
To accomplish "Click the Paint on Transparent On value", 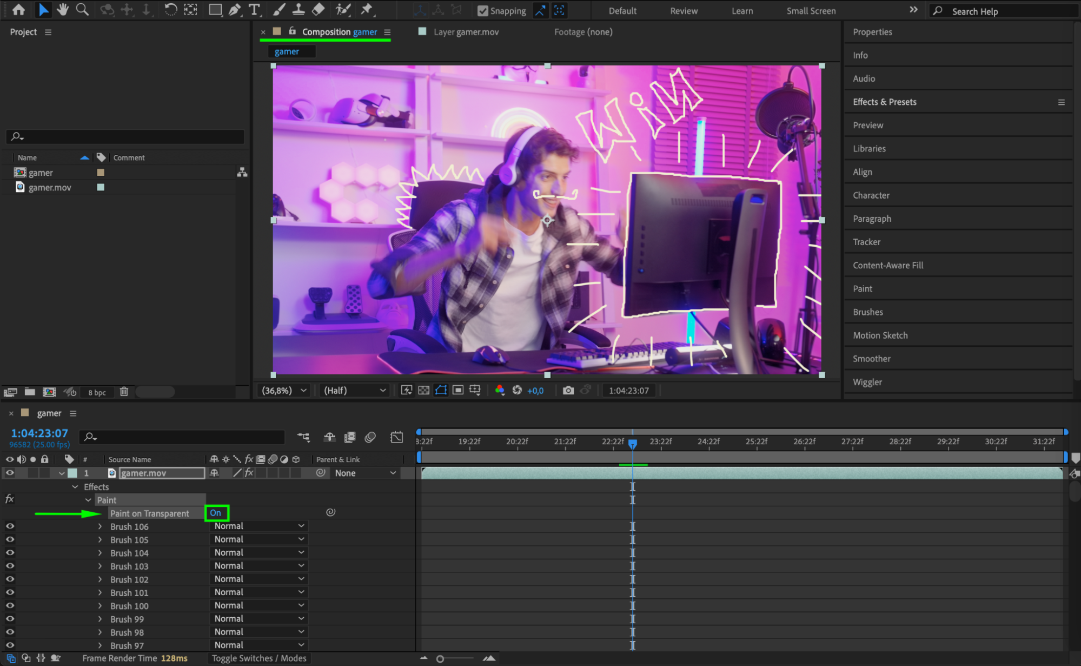I will coord(216,513).
